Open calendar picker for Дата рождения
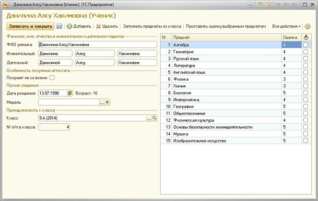The image size is (318, 201). tap(70, 93)
